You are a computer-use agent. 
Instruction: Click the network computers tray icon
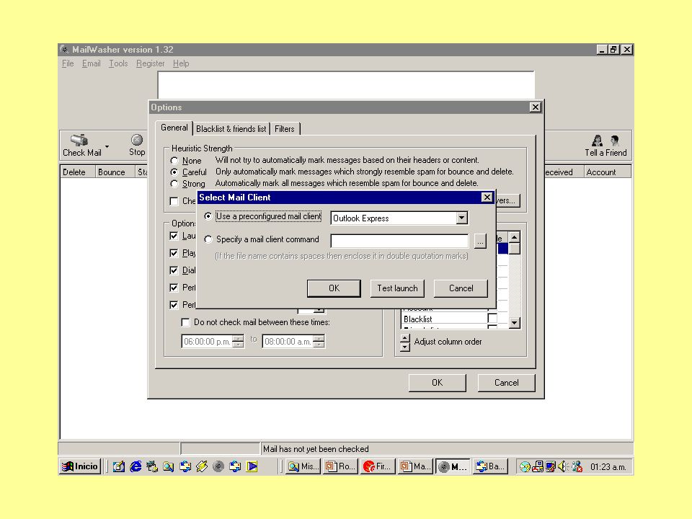point(538,466)
